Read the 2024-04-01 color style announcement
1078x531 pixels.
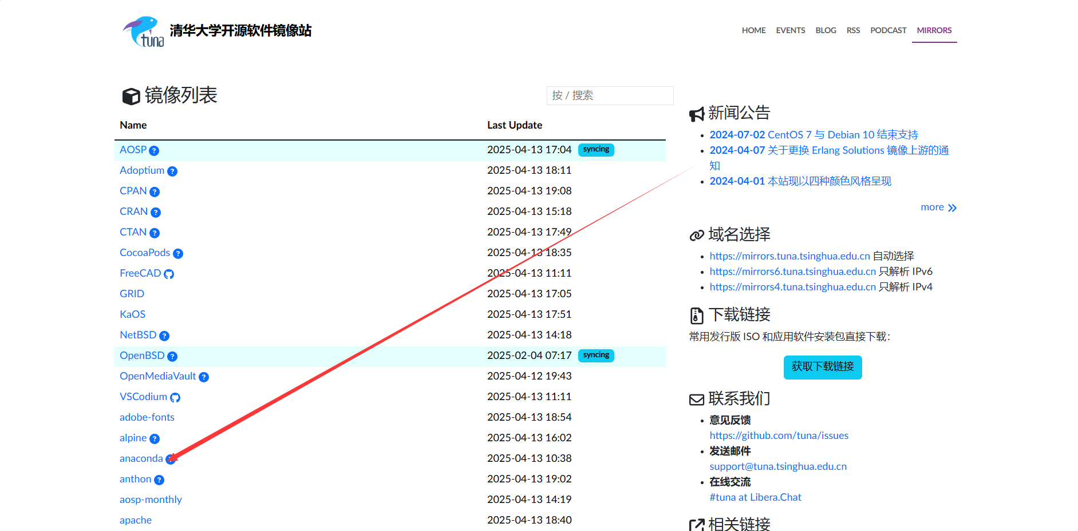pos(800,181)
